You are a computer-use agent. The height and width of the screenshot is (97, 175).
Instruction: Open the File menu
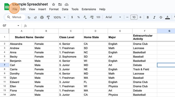[15, 9]
